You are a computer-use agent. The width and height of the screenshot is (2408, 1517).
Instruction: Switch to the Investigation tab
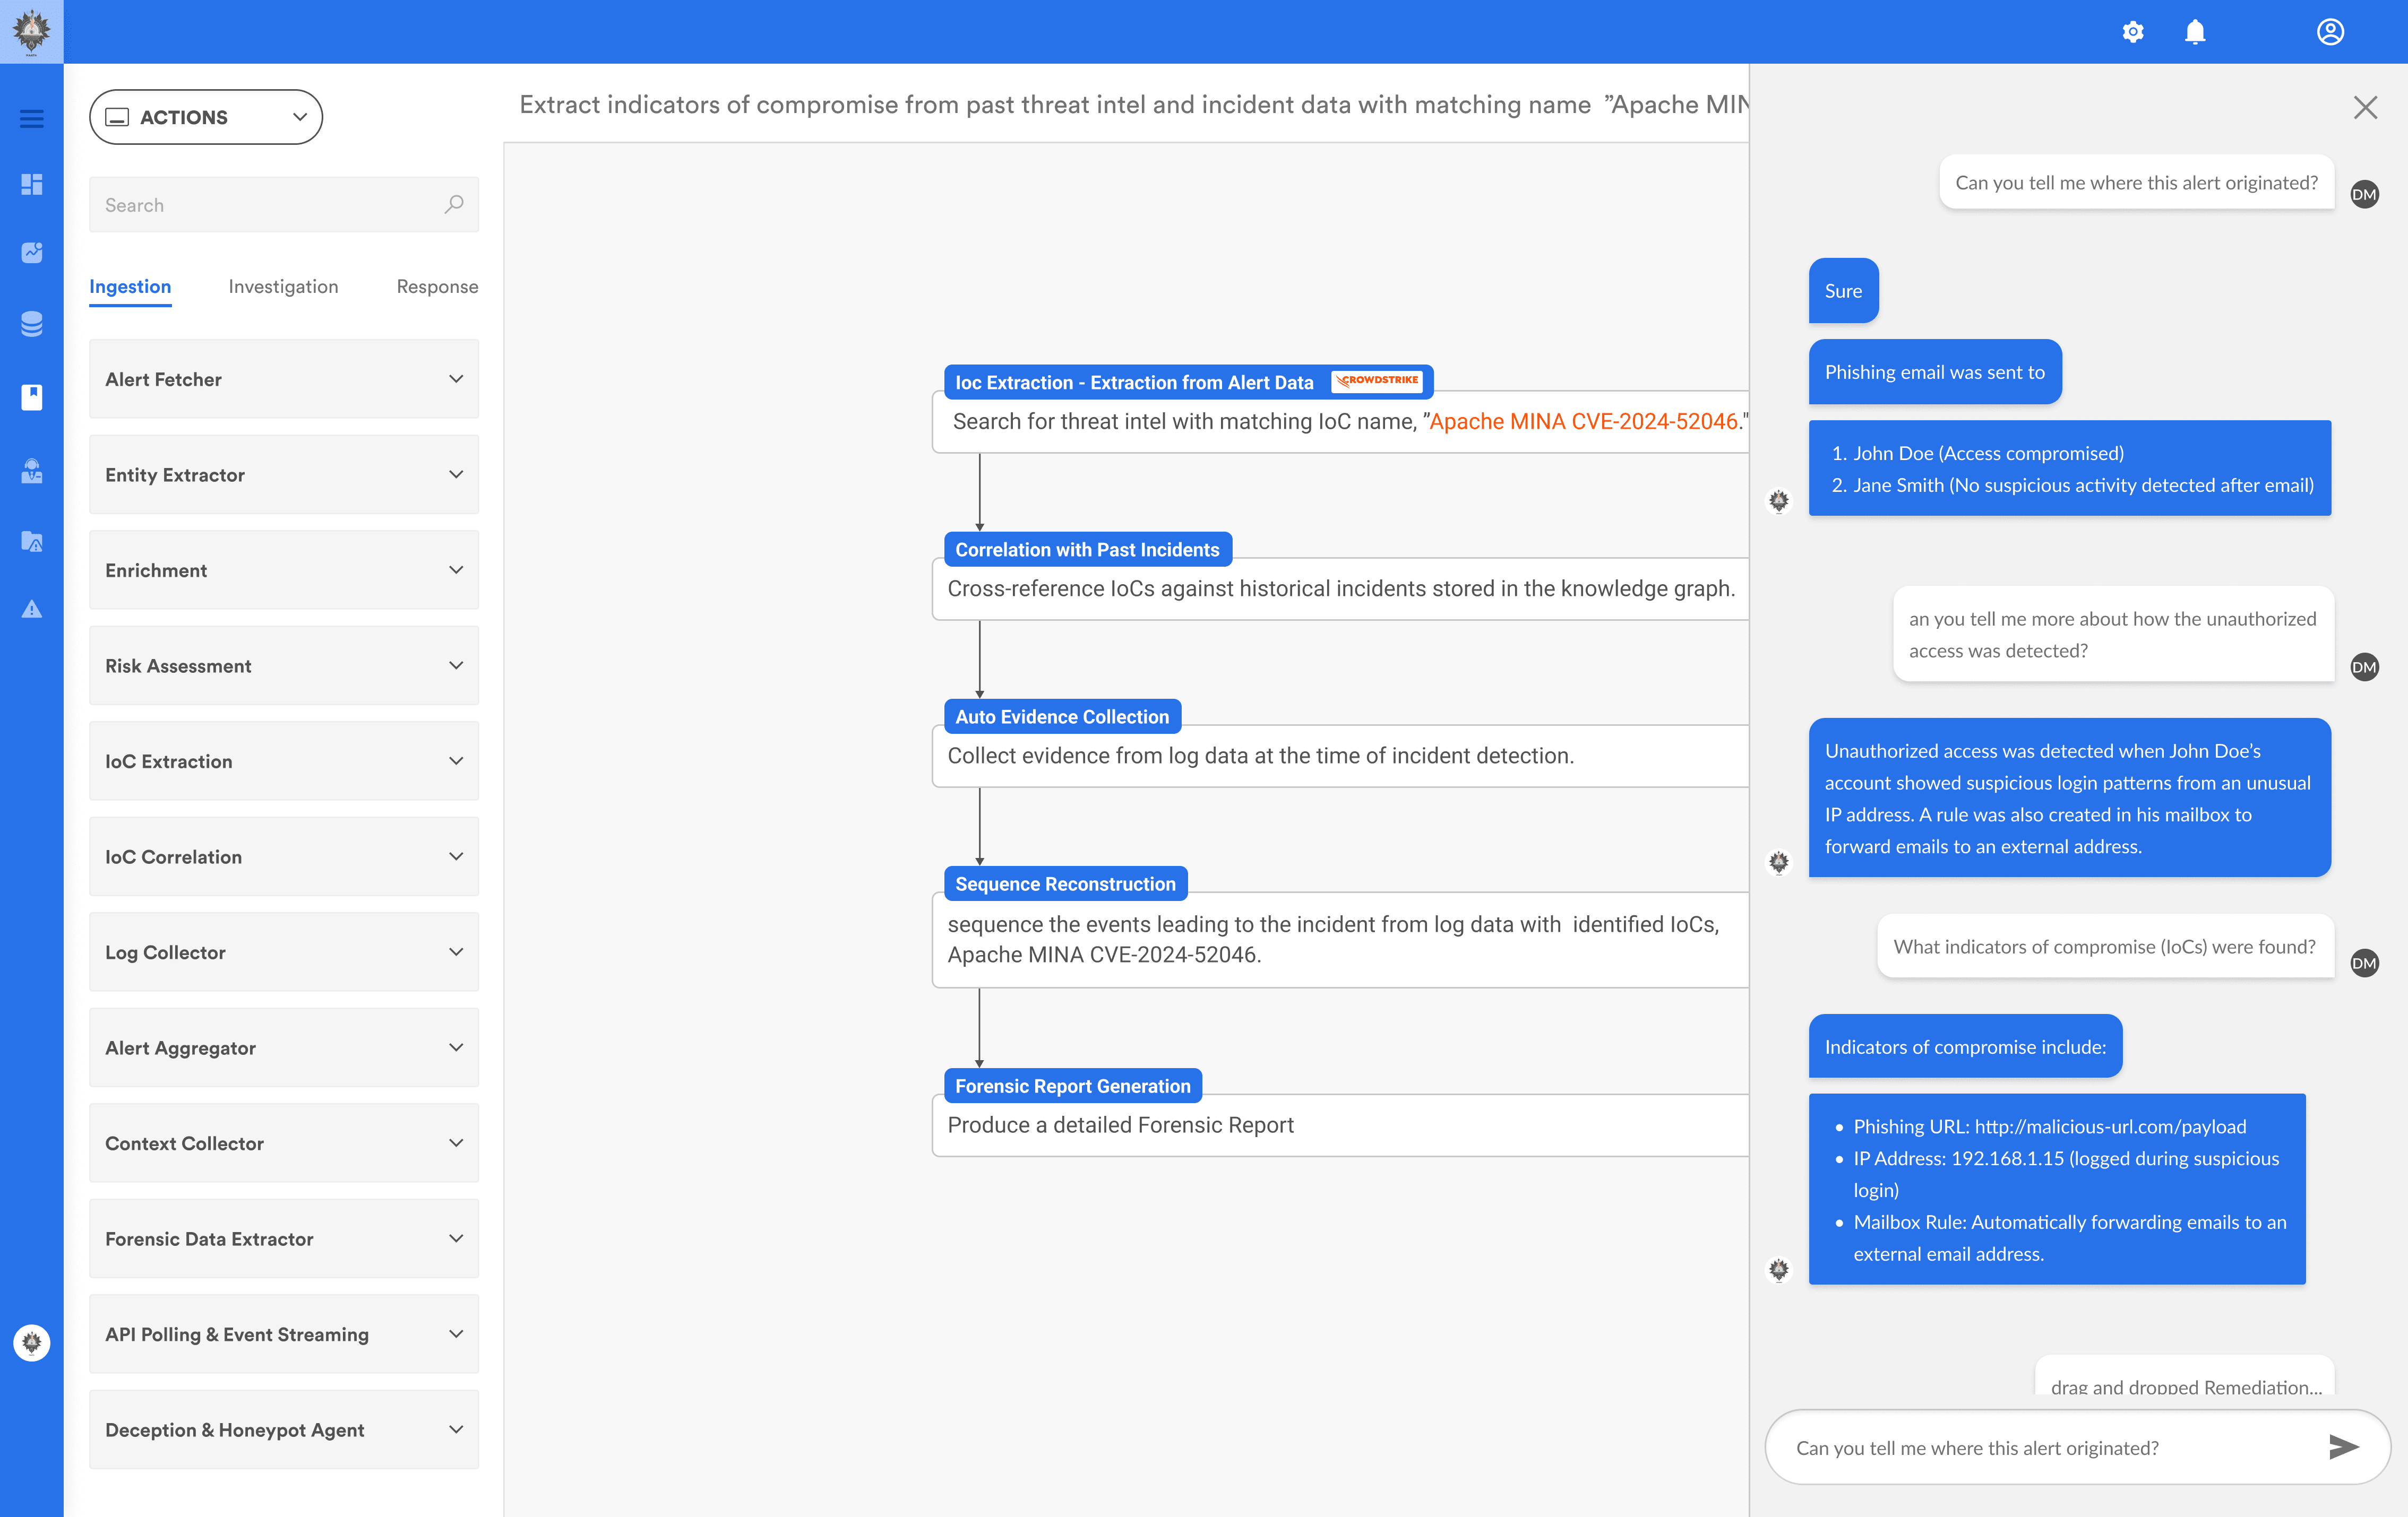tap(283, 287)
